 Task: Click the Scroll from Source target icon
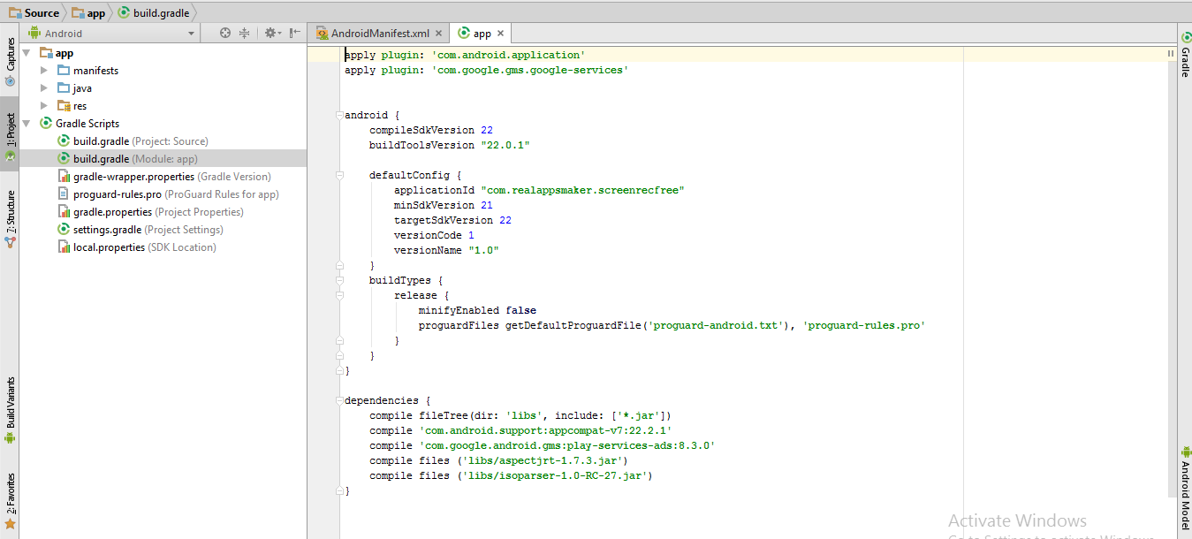(x=225, y=33)
